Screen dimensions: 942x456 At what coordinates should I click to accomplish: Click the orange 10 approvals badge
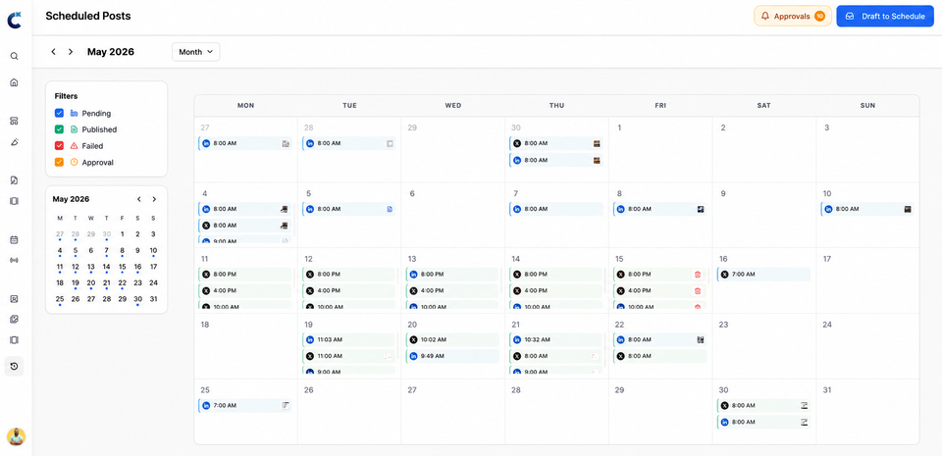click(819, 17)
